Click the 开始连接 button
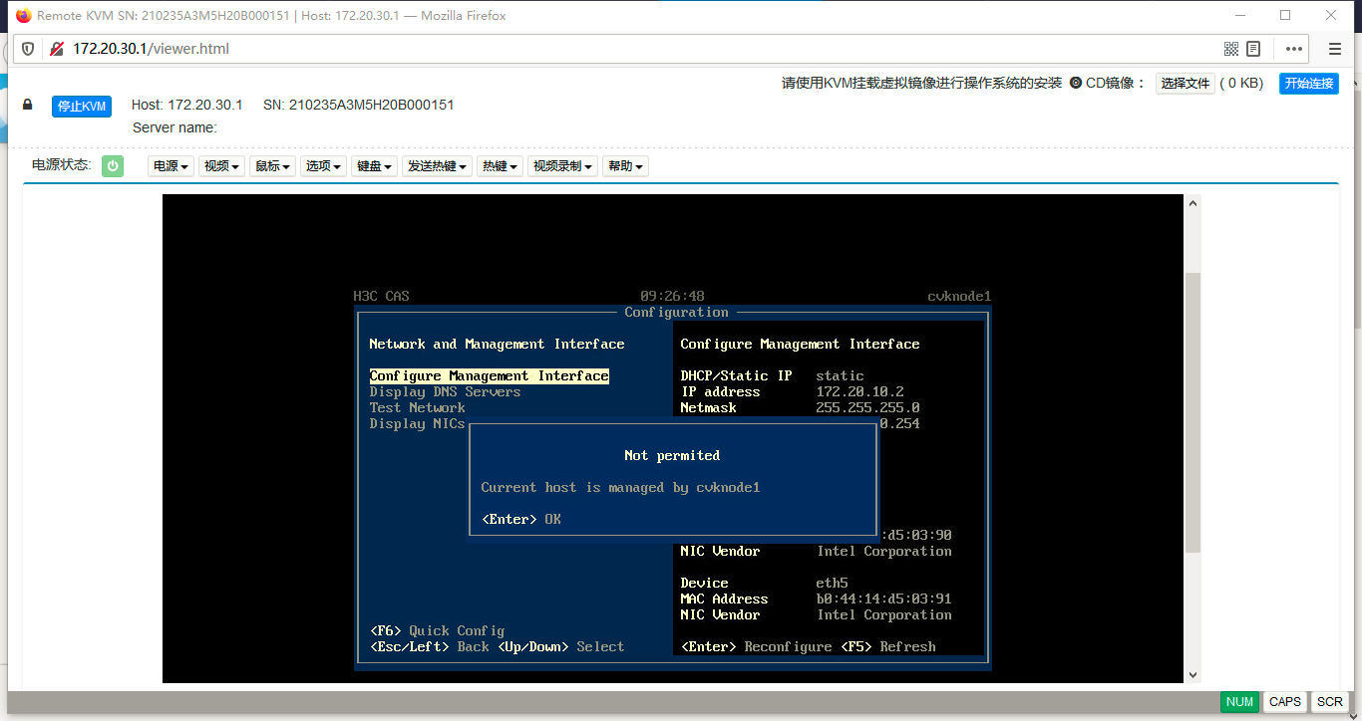The height and width of the screenshot is (721, 1362). (1309, 84)
